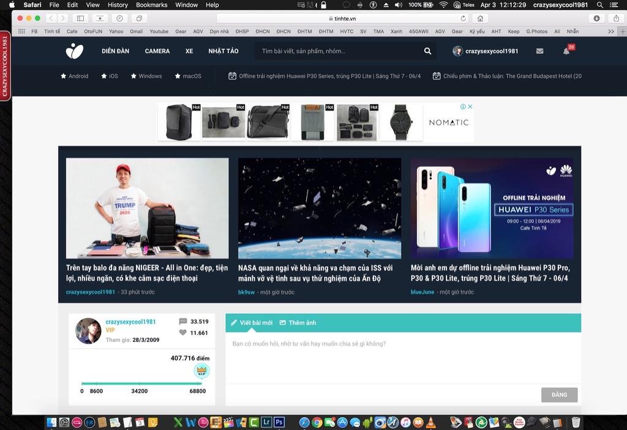Show the tab overview button
The height and width of the screenshot is (430, 627).
tap(139, 18)
